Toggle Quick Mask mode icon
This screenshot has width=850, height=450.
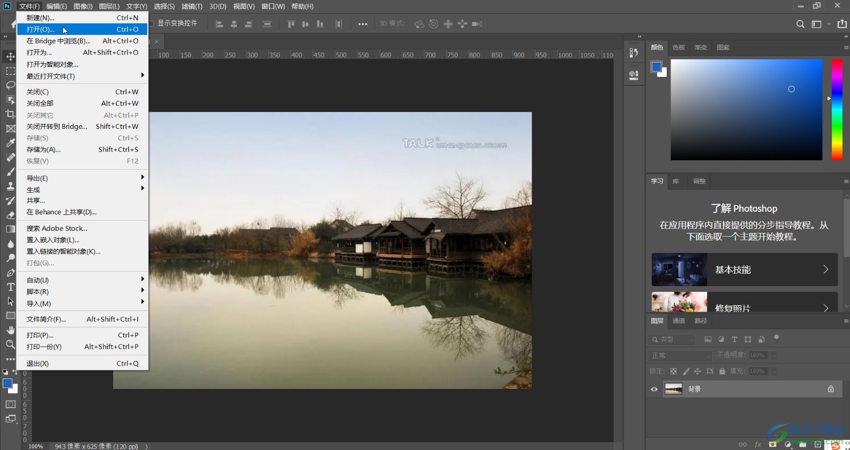pos(10,404)
